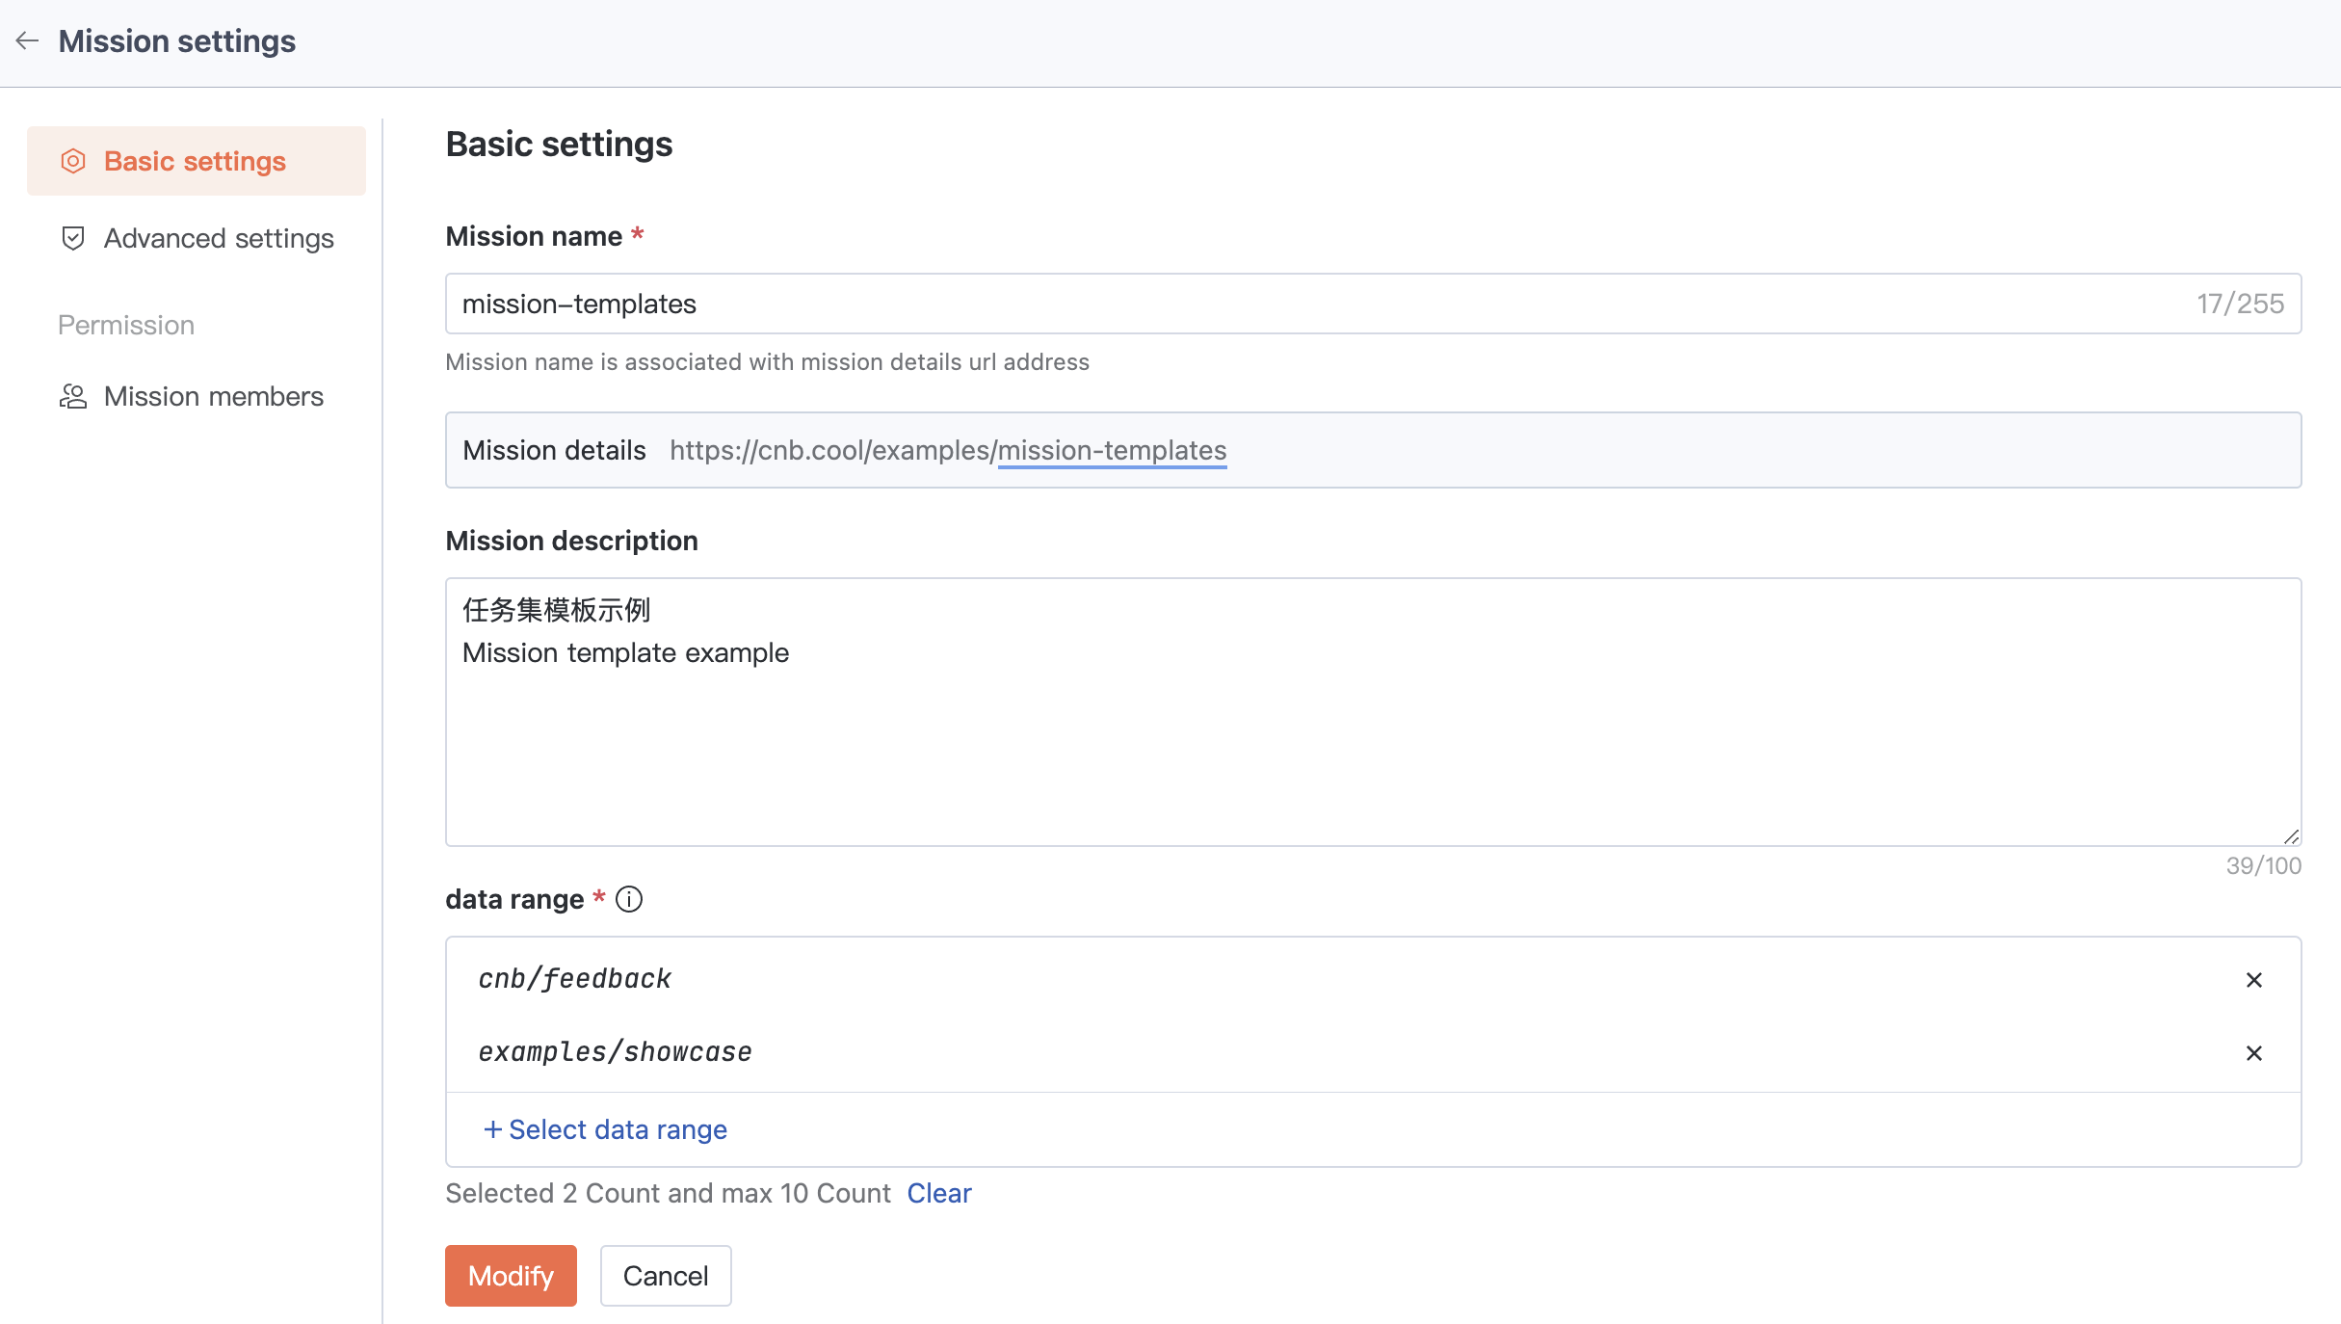Screen dimensions: 2341x1324
Task: Select the cnb/feedback data range entry
Action: click(575, 979)
